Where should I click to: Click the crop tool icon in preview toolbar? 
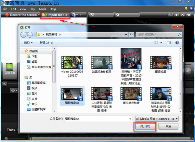pyautogui.click(x=170, y=15)
